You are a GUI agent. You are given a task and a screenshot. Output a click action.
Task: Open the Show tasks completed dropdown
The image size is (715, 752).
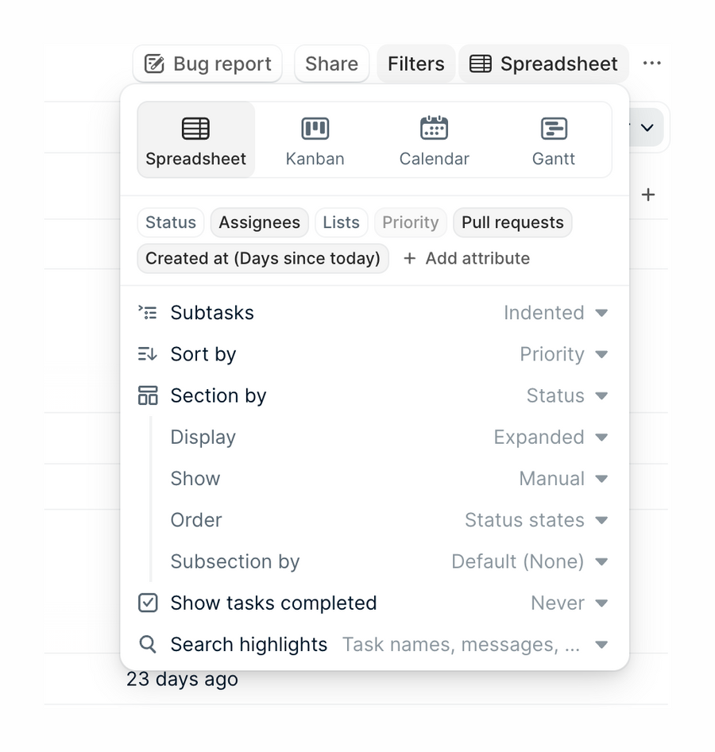coord(570,603)
